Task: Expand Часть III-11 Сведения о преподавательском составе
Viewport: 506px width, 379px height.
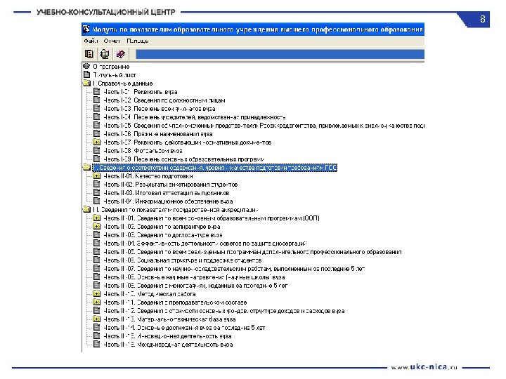Action: click(x=96, y=302)
